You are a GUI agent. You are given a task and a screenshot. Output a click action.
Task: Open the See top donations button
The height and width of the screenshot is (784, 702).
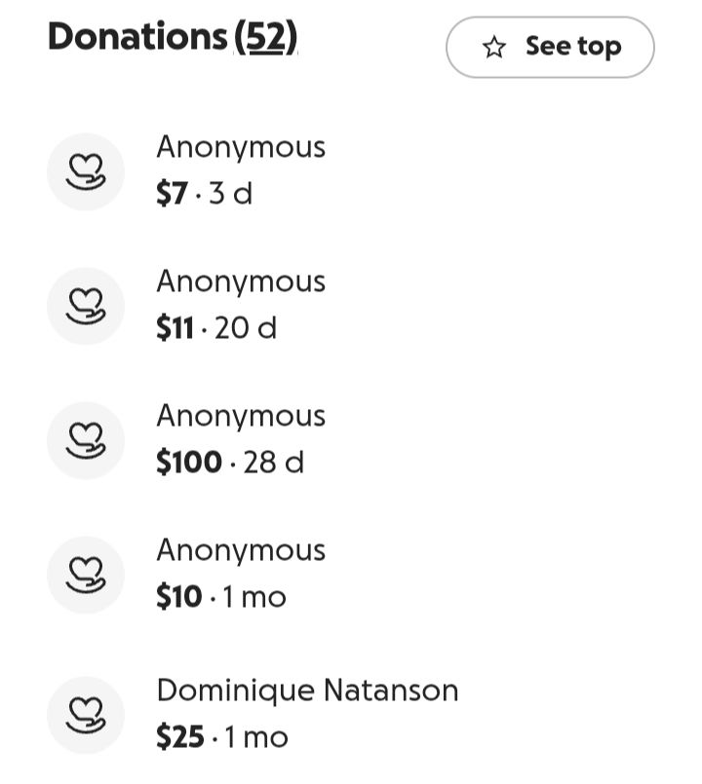pos(550,47)
